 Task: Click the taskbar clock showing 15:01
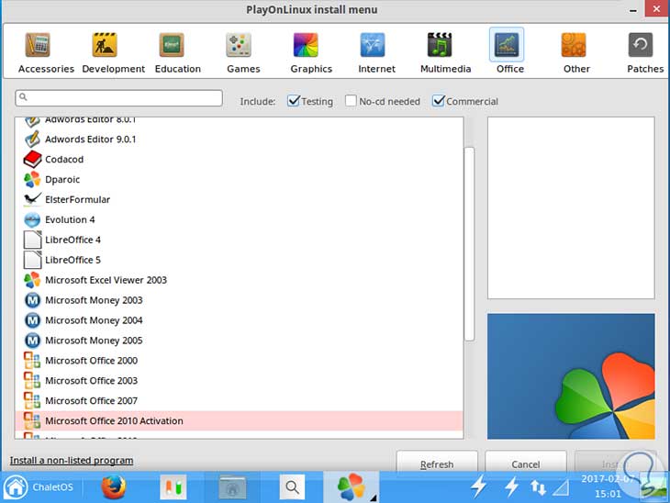click(608, 494)
